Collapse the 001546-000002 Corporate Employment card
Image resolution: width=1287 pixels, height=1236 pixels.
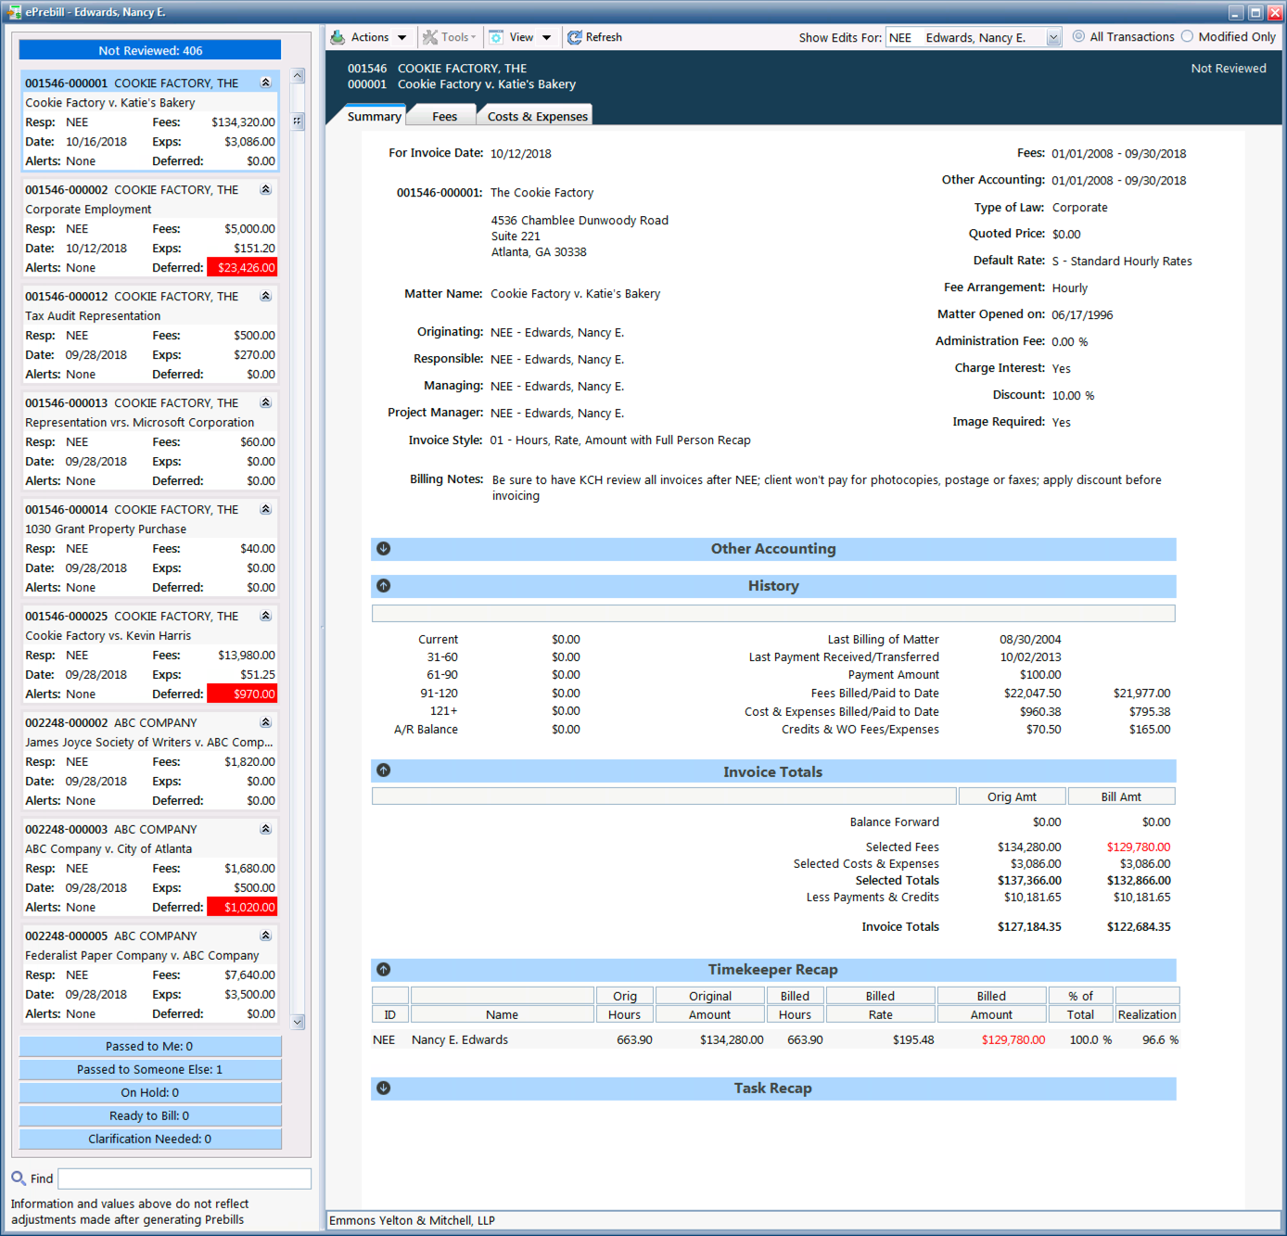point(265,189)
